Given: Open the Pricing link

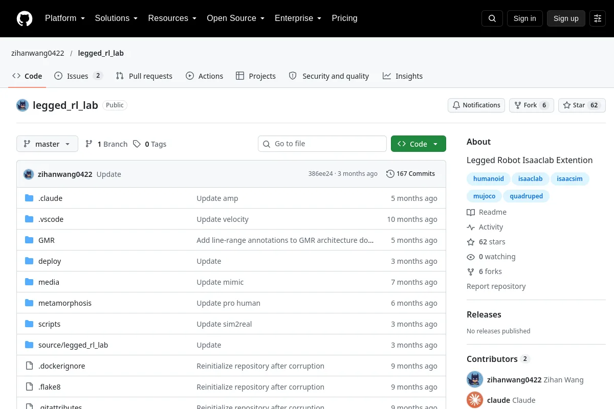Looking at the screenshot, I should 344,18.
